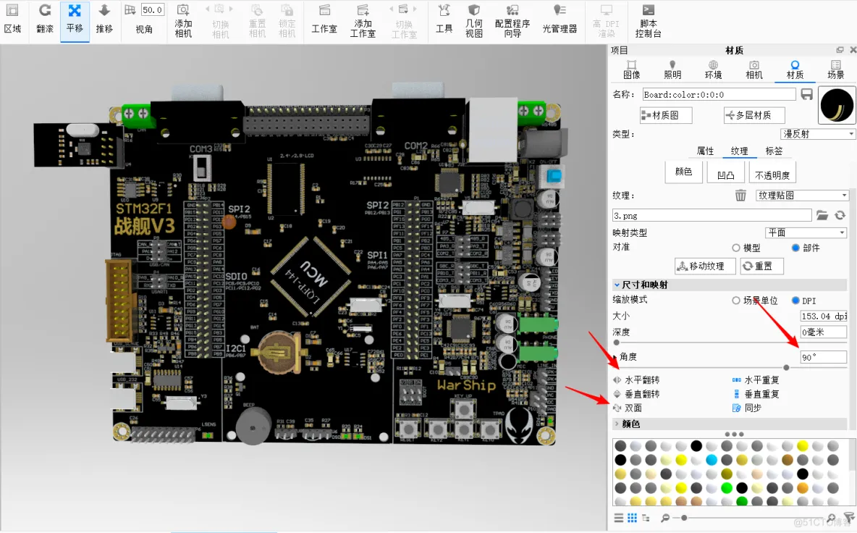
Task: Click the 重置 reset button
Action: [x=761, y=266]
